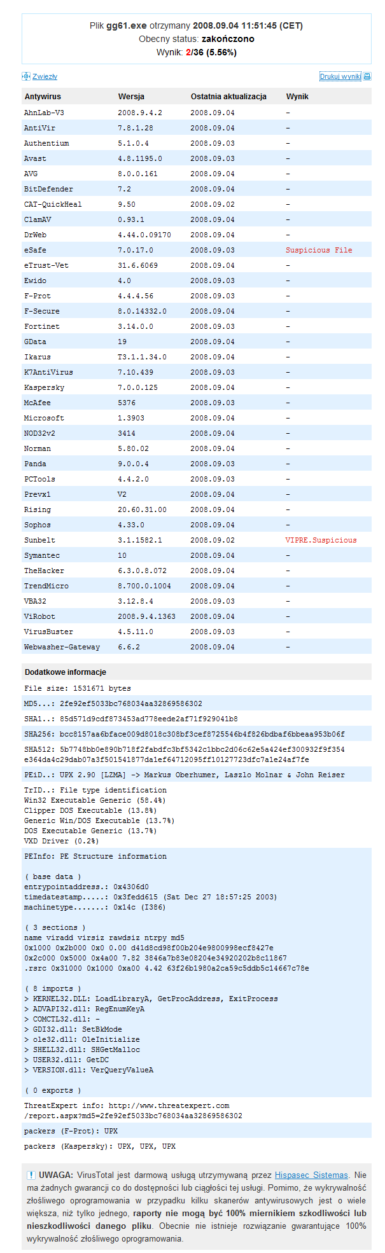This screenshot has width=385, height=1253.
Task: Click the Drukuj wyniki link
Action: pos(340,76)
